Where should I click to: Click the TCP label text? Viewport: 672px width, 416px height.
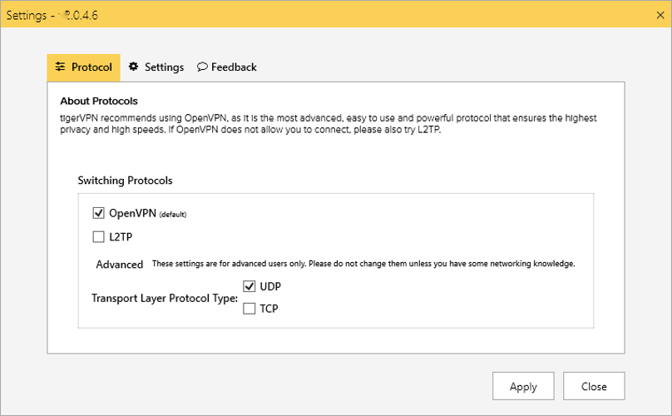point(269,309)
